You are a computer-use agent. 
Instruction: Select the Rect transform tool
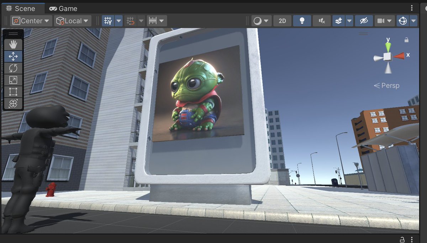(13, 92)
